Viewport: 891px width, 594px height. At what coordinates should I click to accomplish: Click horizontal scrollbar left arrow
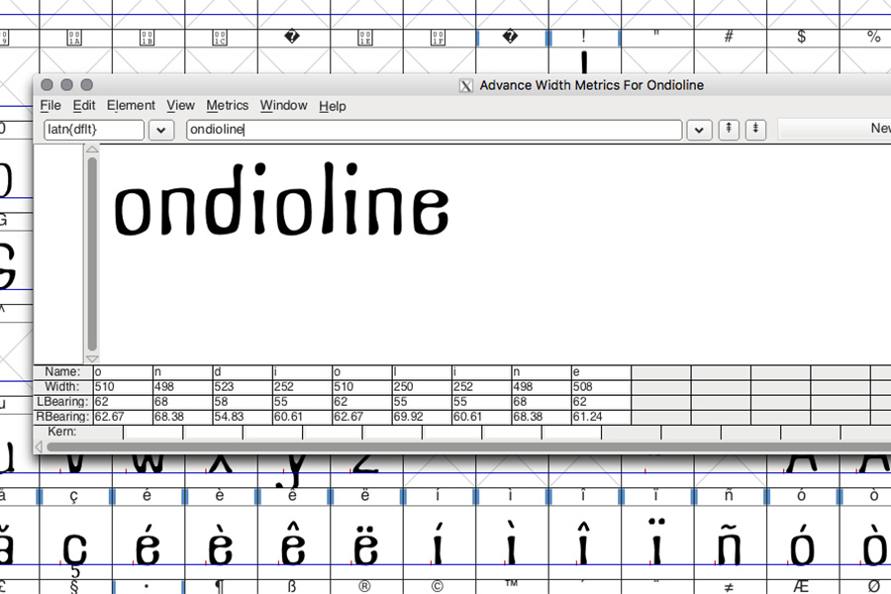(39, 446)
